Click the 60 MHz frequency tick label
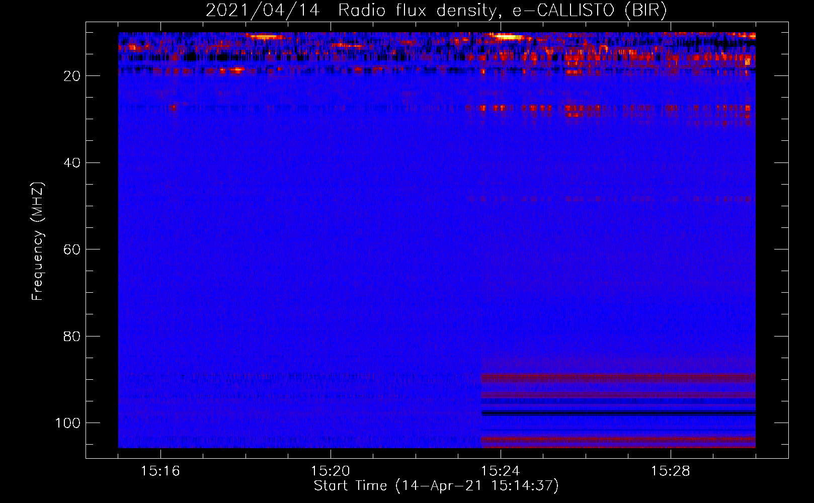The width and height of the screenshot is (814, 503). click(x=72, y=249)
